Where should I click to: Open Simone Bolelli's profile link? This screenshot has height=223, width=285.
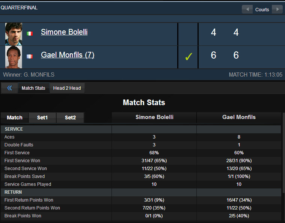point(64,32)
